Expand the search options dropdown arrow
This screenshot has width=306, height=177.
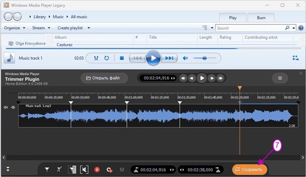tap(294, 28)
